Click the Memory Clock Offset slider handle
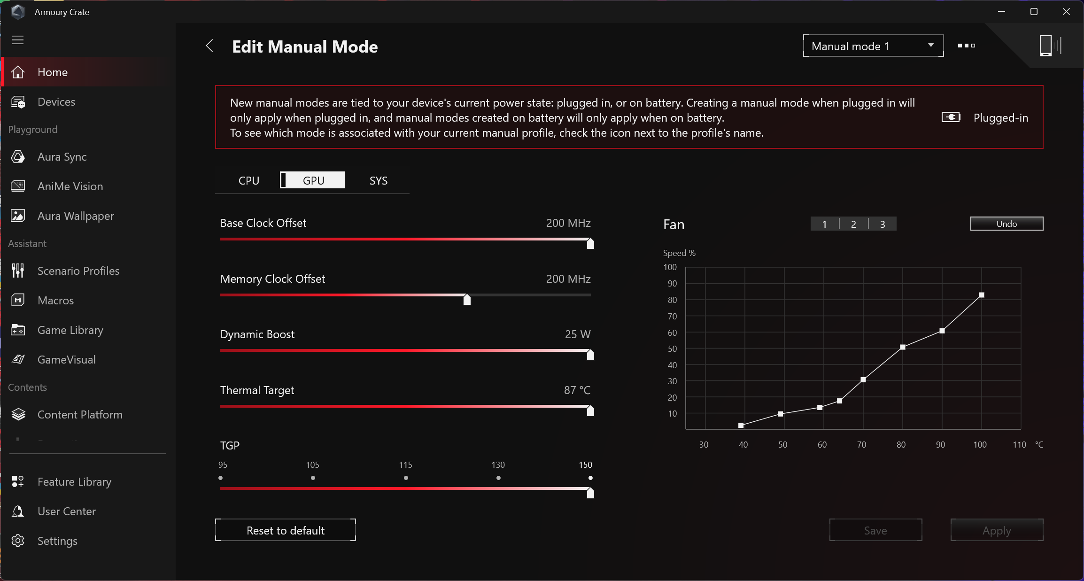Viewport: 1084px width, 581px height. tap(467, 300)
